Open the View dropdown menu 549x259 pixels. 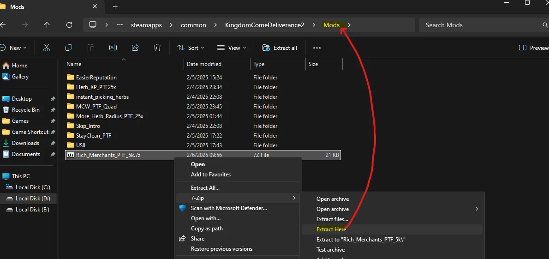(x=232, y=48)
